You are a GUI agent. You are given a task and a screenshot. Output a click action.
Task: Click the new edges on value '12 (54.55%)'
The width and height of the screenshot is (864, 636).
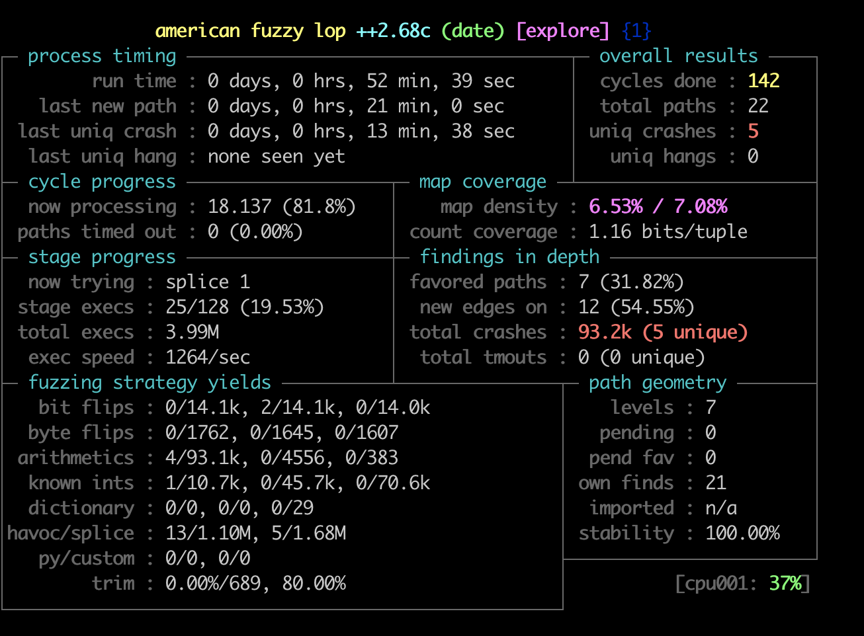pyautogui.click(x=636, y=307)
